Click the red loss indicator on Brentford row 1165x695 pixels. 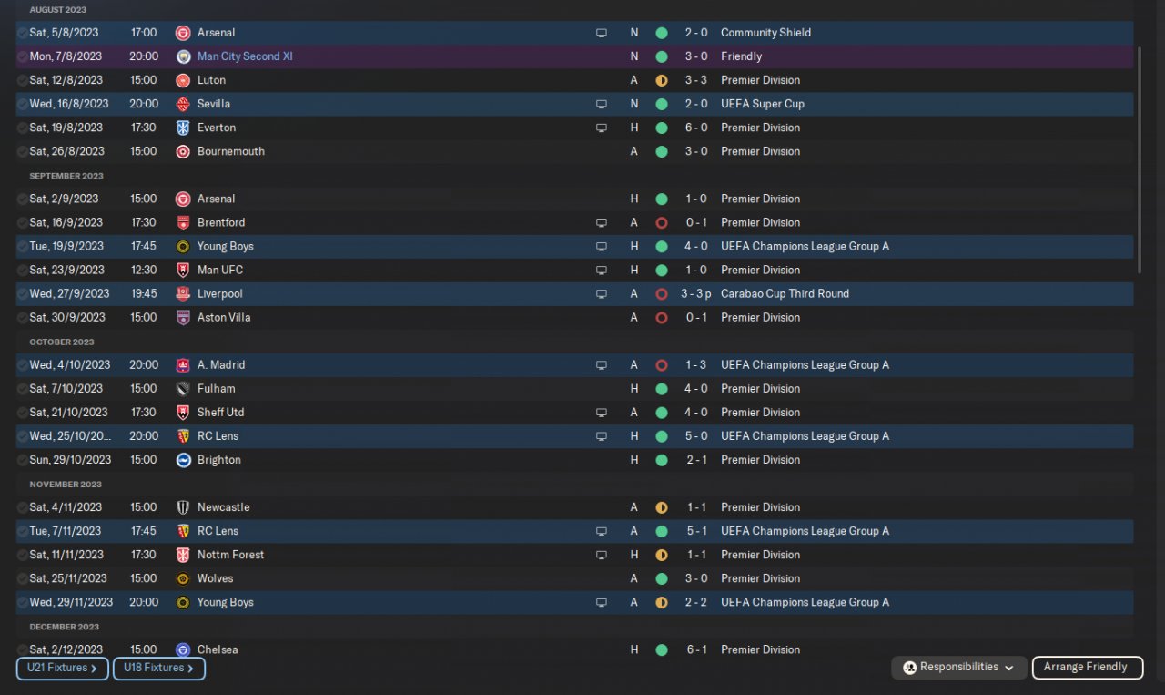[662, 222]
